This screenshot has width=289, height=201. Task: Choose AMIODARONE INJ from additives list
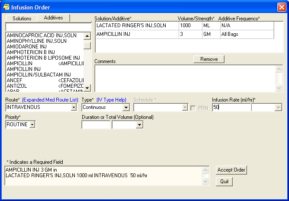(45, 46)
